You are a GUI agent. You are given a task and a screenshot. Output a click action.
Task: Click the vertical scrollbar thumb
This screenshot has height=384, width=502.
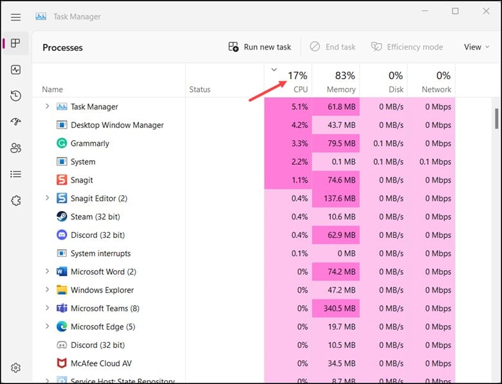(x=496, y=118)
